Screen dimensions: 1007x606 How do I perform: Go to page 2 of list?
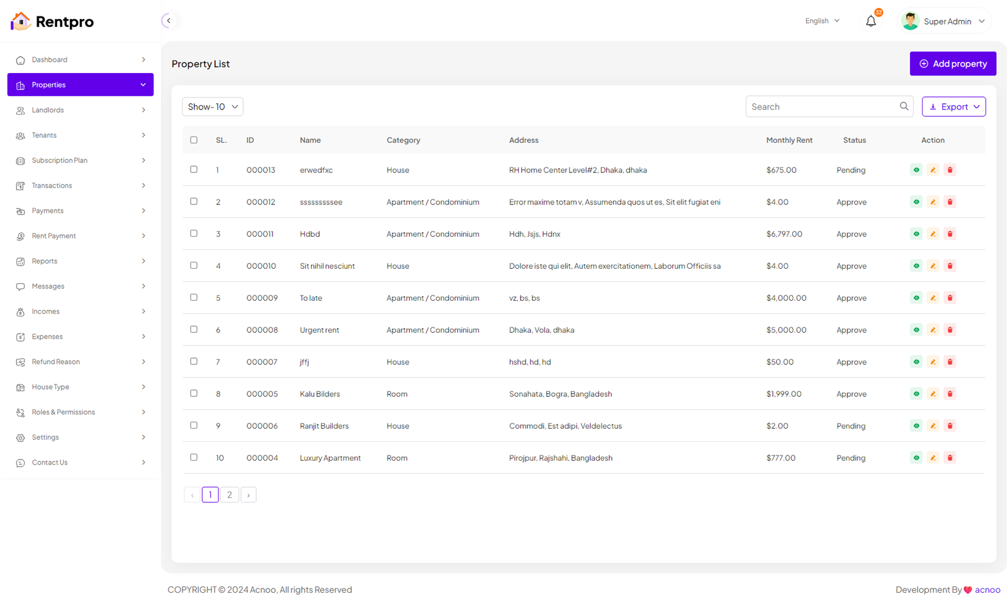[x=229, y=495]
